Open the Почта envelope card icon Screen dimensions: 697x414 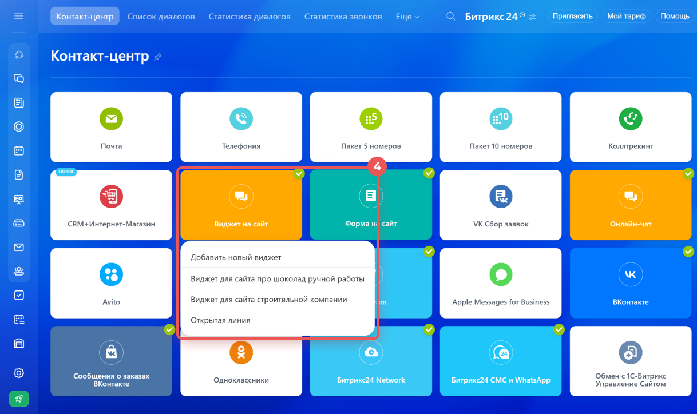[111, 119]
